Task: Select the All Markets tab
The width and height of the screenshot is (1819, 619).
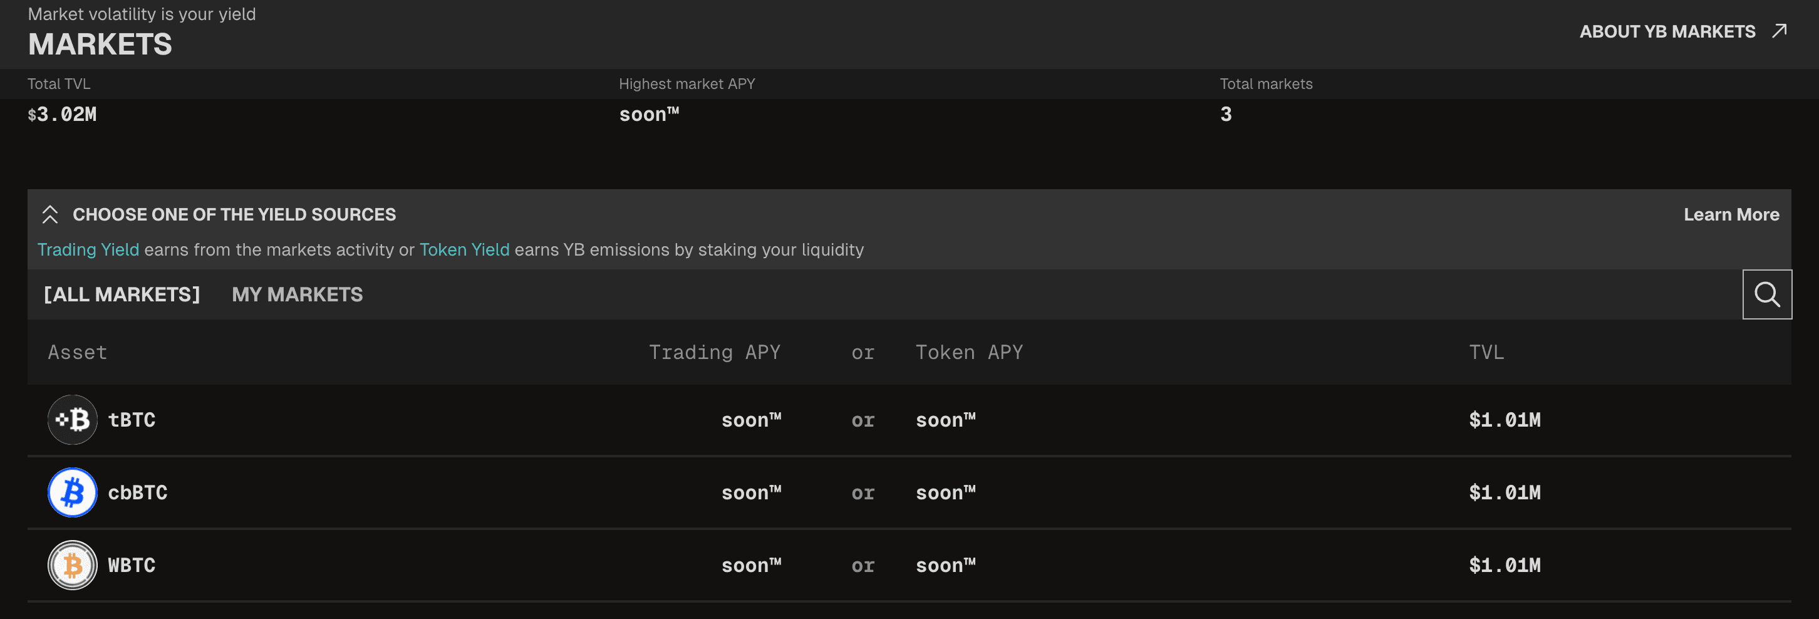Action: 122,294
